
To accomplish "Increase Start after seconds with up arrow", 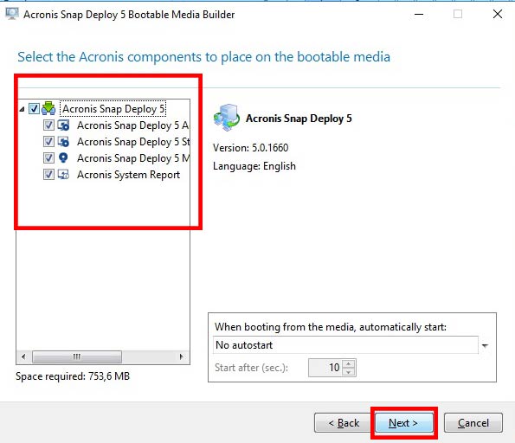I will click(x=349, y=364).
